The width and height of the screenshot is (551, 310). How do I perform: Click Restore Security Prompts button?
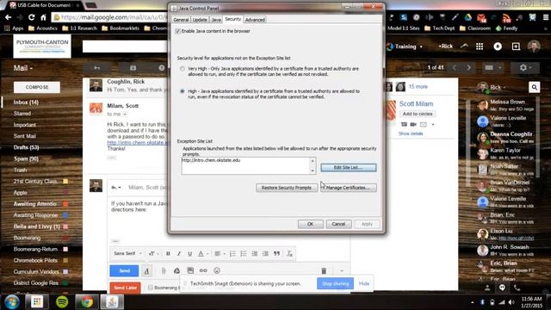point(287,188)
